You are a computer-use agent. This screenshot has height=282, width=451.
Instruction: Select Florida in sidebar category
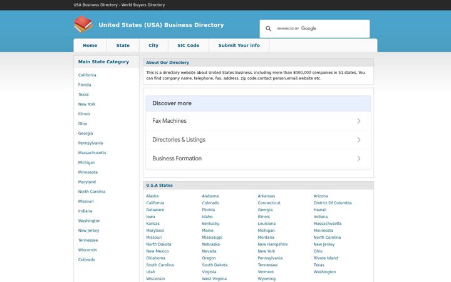[x=85, y=85]
